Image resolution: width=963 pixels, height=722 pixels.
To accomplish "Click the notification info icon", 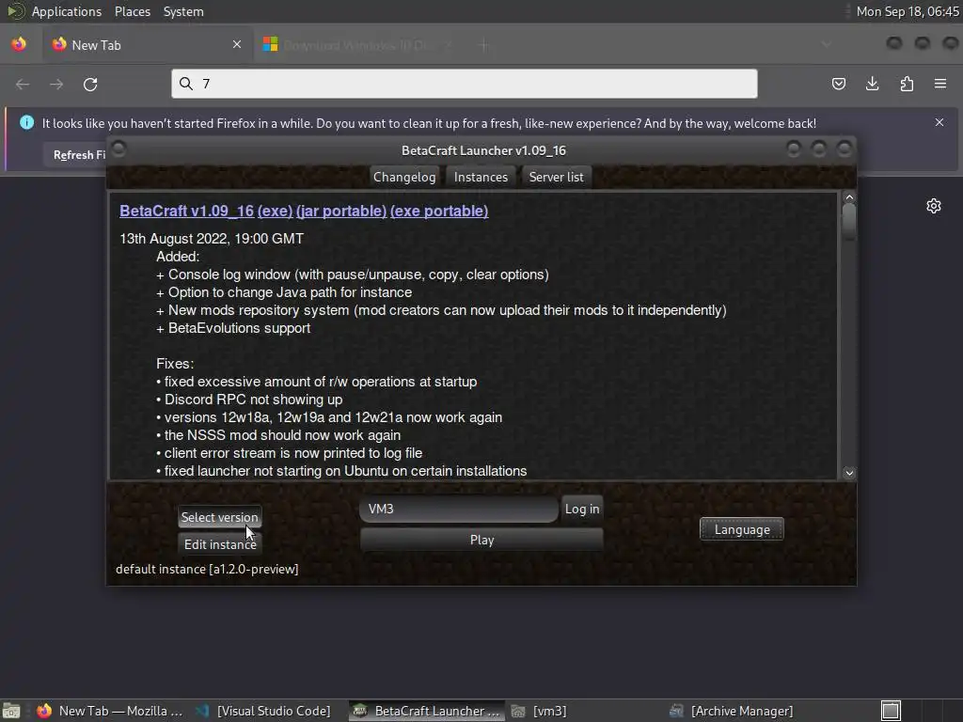I will coord(27,122).
